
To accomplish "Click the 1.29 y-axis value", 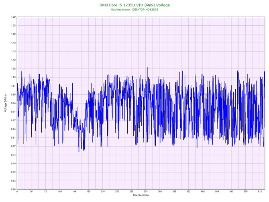I will point(13,17).
